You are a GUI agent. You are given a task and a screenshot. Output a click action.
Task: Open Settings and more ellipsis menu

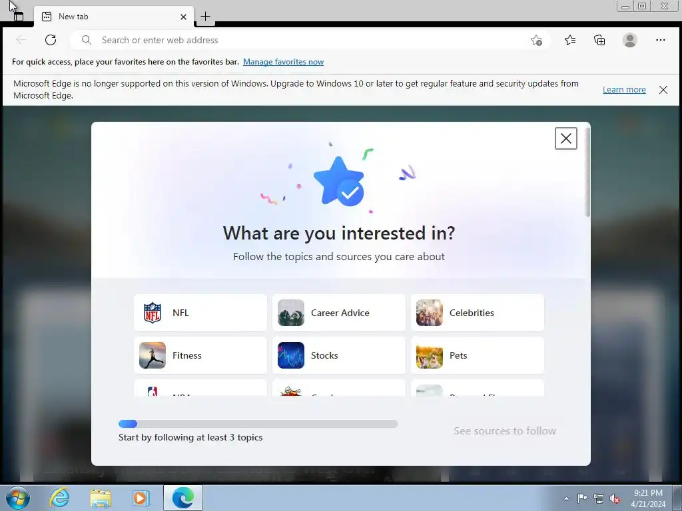[x=660, y=40]
